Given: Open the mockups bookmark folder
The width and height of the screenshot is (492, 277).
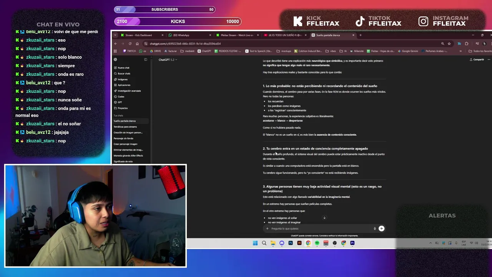Looking at the screenshot, I should [x=284, y=51].
